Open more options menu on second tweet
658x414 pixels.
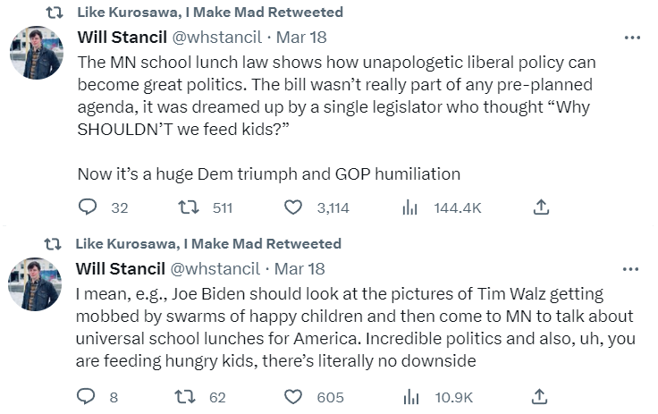click(x=632, y=268)
